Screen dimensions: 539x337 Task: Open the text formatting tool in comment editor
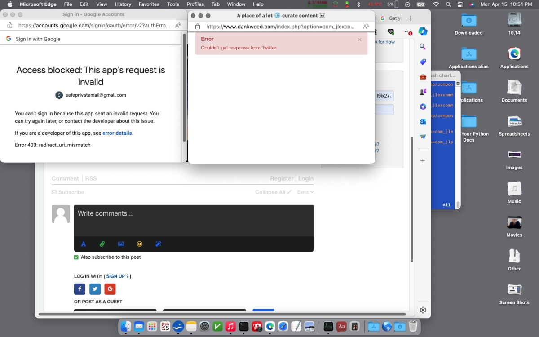pyautogui.click(x=83, y=244)
